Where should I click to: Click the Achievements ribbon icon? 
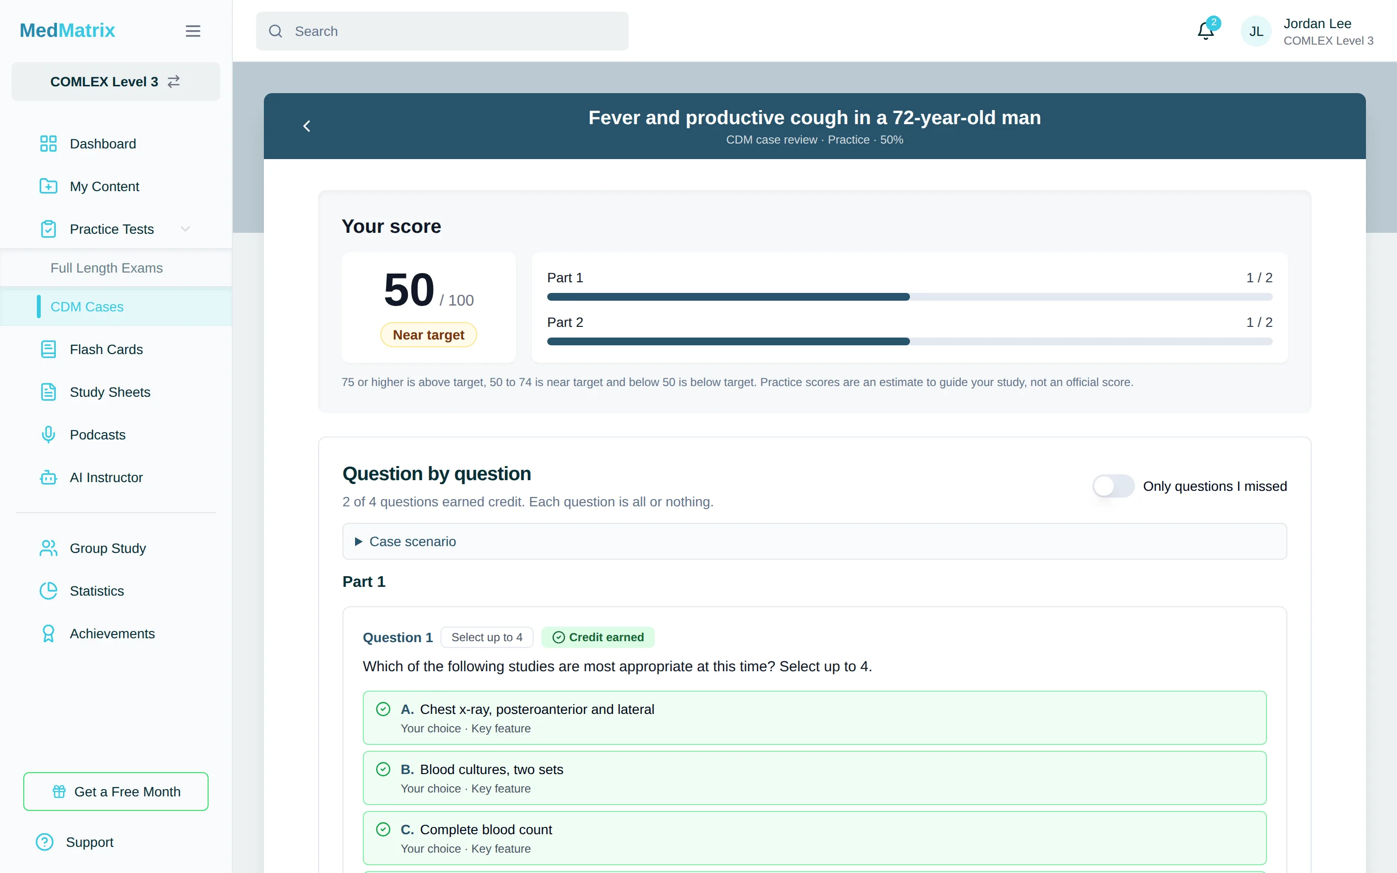click(49, 633)
